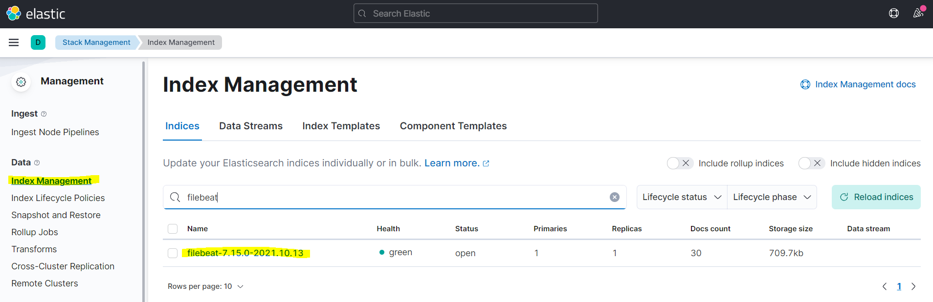
Task: Click the 709.7kb storage size cell
Action: (786, 253)
